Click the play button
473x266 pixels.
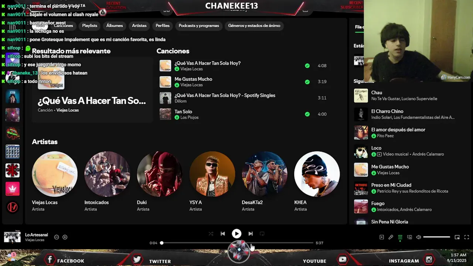[236, 233]
